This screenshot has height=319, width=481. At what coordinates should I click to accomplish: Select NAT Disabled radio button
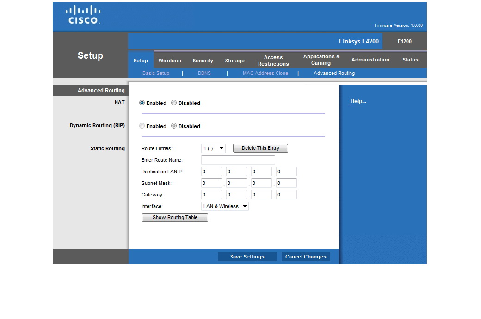click(174, 103)
